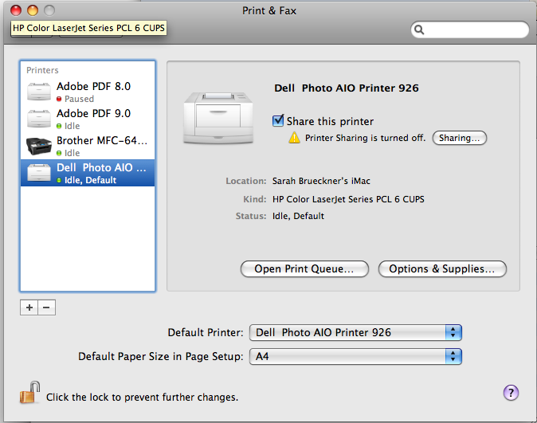Click the yellow sharing warning icon

[x=294, y=138]
